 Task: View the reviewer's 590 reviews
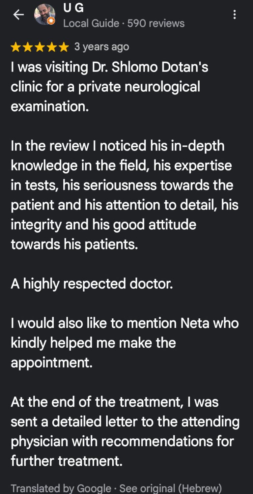pos(156,23)
